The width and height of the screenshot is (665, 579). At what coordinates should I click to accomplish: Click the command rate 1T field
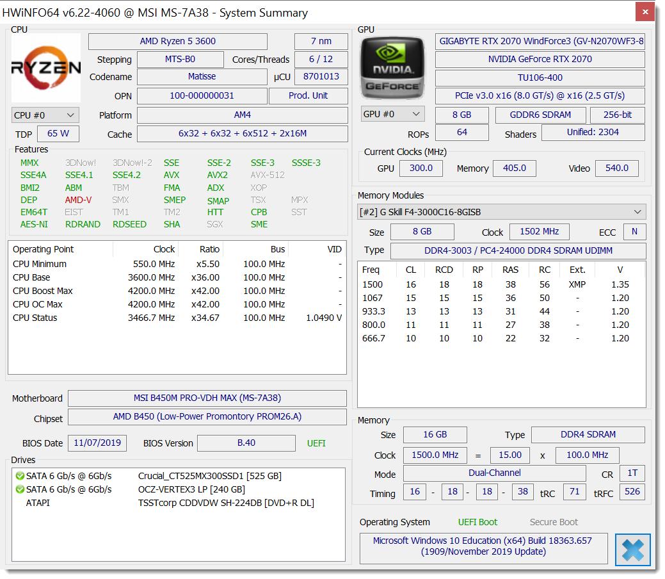click(632, 473)
